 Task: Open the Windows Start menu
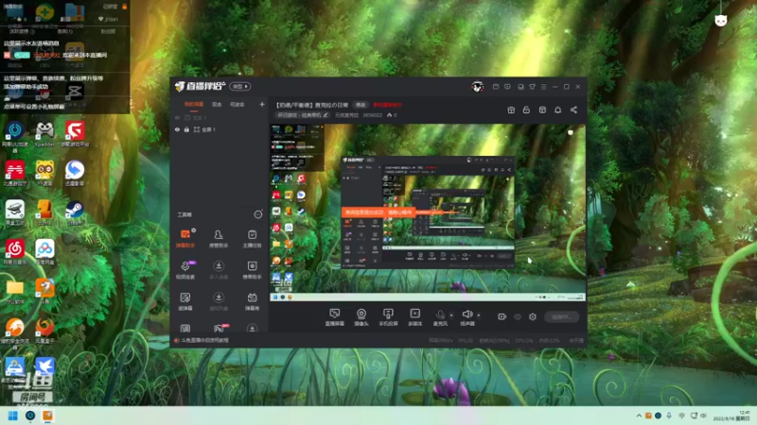[13, 416]
